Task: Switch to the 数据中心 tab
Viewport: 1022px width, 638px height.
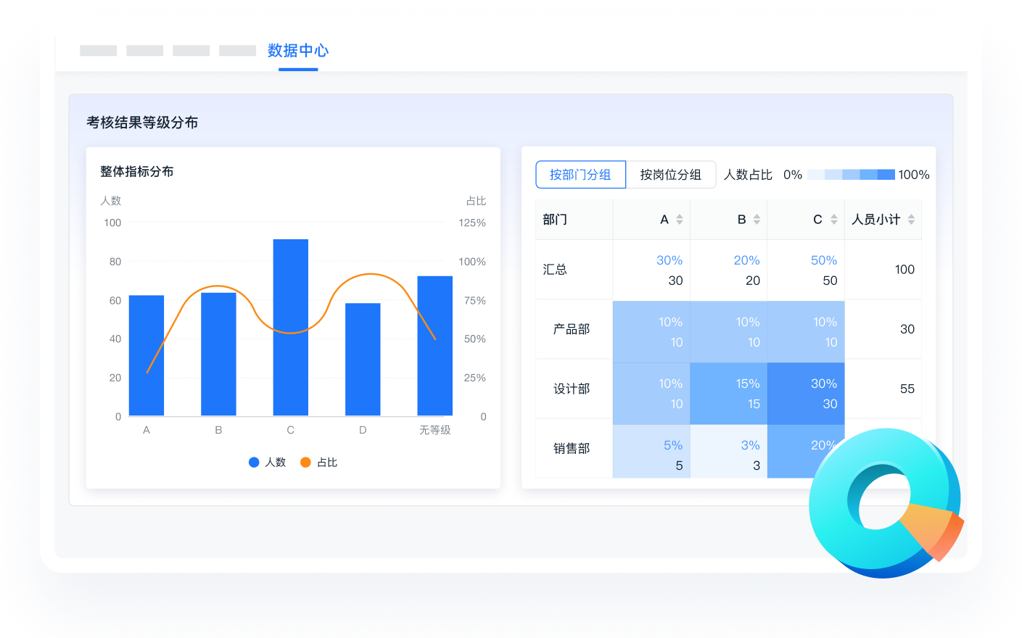Action: 298,51
